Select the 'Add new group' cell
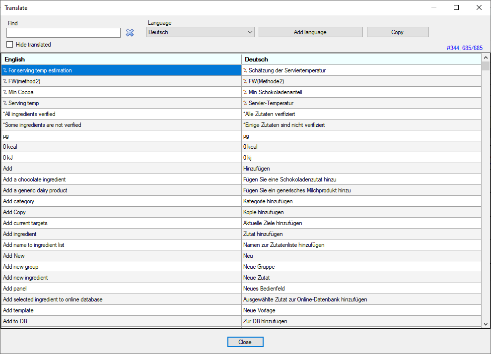491x354 pixels. click(x=122, y=267)
